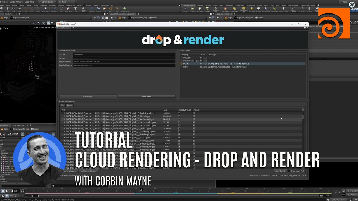Click Add synced assets button
The image size is (358, 201).
[x=89, y=171]
